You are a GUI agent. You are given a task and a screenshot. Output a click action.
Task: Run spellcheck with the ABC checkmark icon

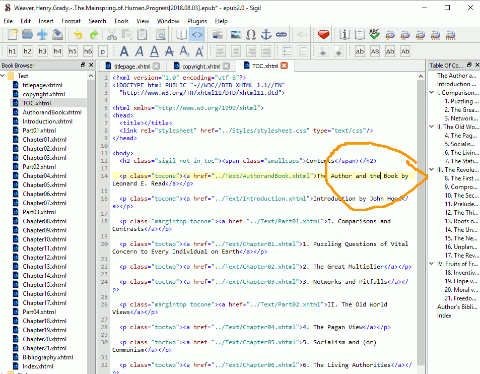(x=374, y=35)
